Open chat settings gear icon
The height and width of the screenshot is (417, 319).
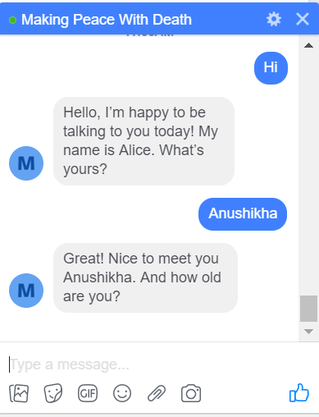(x=274, y=20)
